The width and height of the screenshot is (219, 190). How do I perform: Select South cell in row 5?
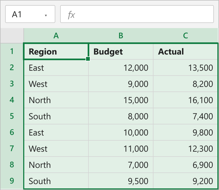click(x=56, y=116)
